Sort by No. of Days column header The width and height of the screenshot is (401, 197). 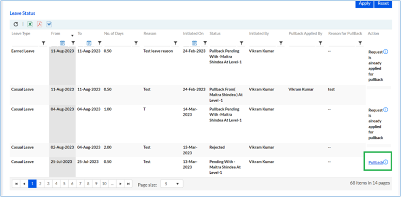(114, 34)
